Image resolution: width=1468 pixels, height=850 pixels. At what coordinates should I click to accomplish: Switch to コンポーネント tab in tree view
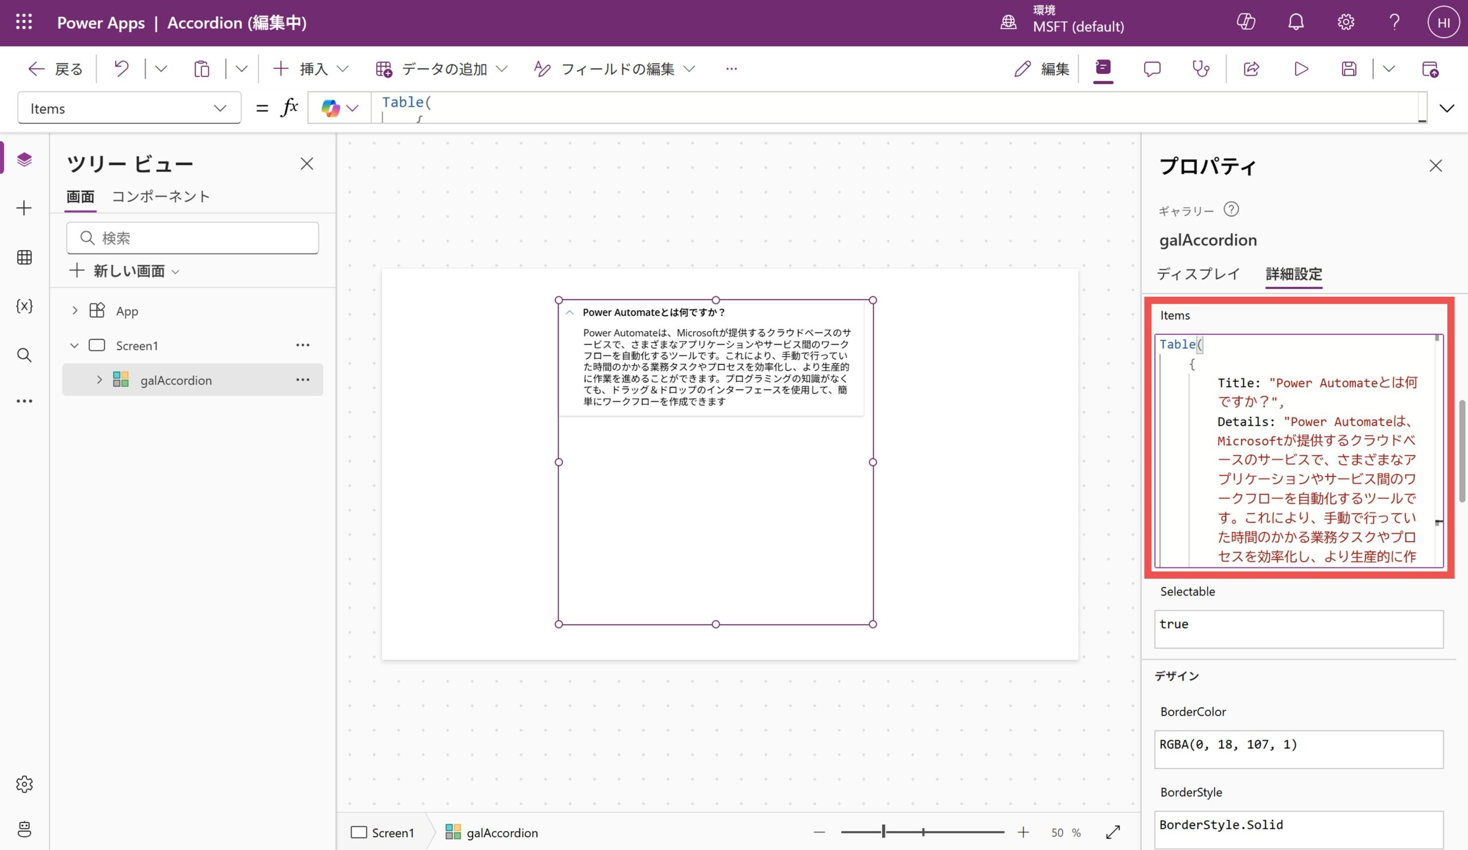click(x=160, y=197)
